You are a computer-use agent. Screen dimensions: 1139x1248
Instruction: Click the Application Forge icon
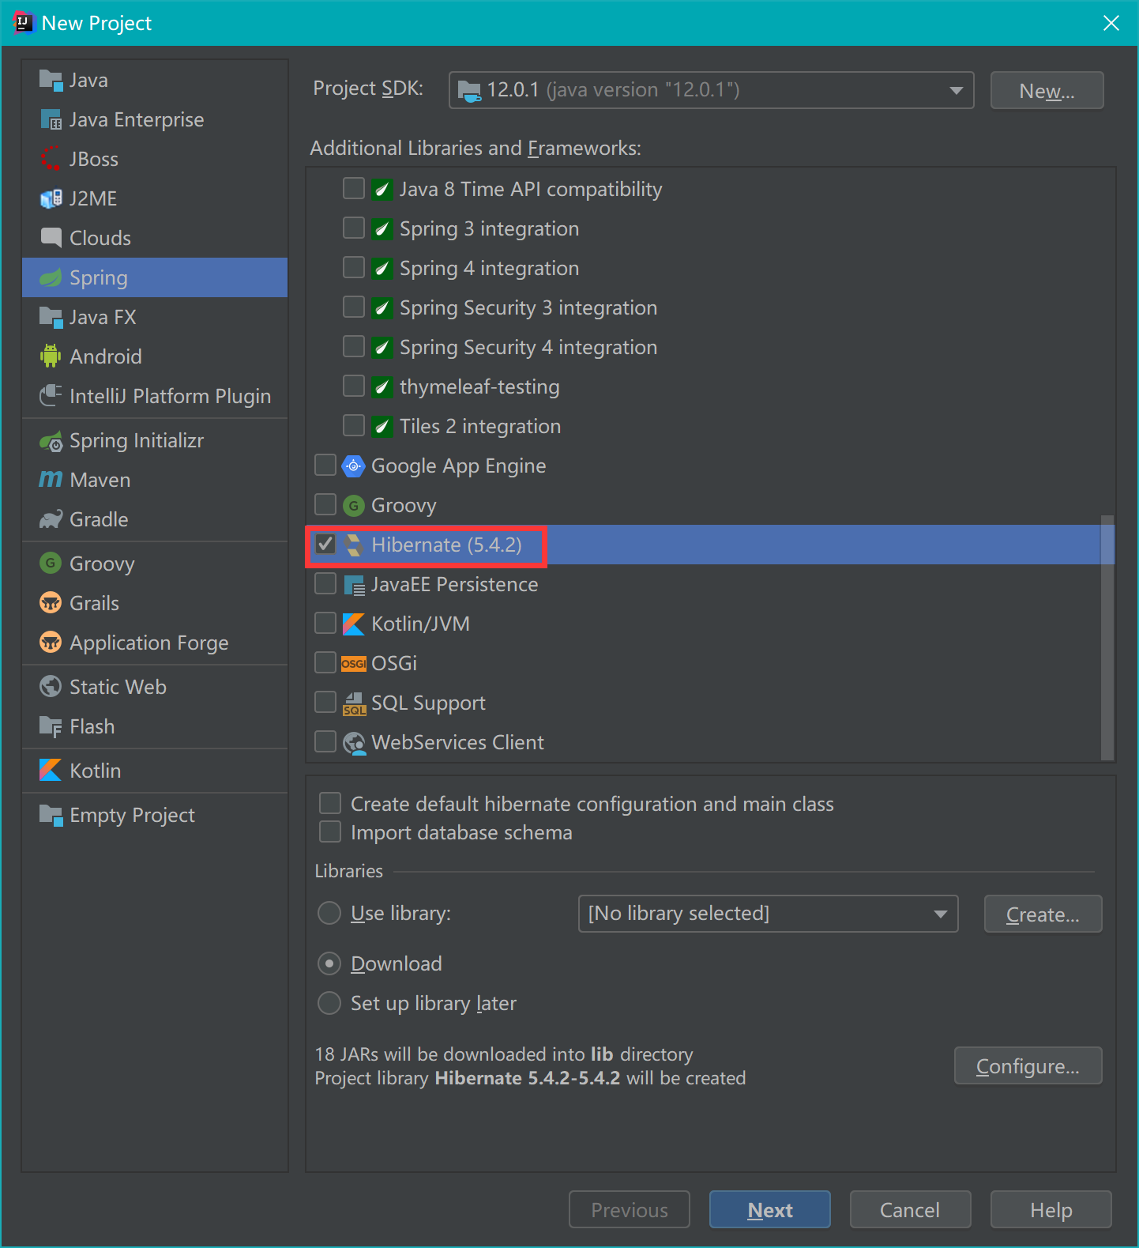[x=51, y=643]
